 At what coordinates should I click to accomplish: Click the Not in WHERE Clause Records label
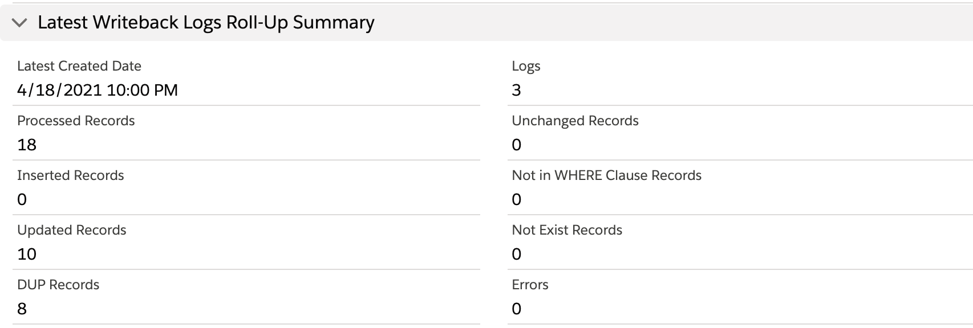tap(606, 175)
